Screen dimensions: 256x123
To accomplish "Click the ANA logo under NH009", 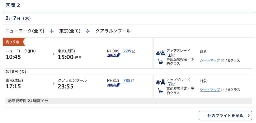I will pos(114,56).
